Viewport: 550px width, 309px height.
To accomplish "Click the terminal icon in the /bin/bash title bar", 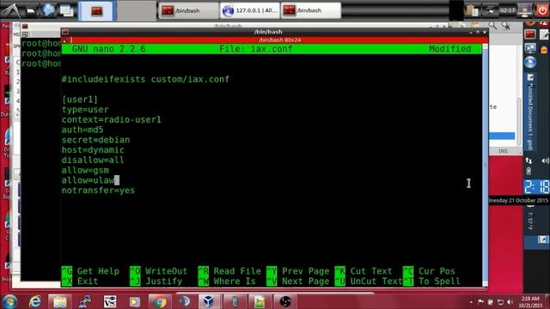I will tap(65, 32).
